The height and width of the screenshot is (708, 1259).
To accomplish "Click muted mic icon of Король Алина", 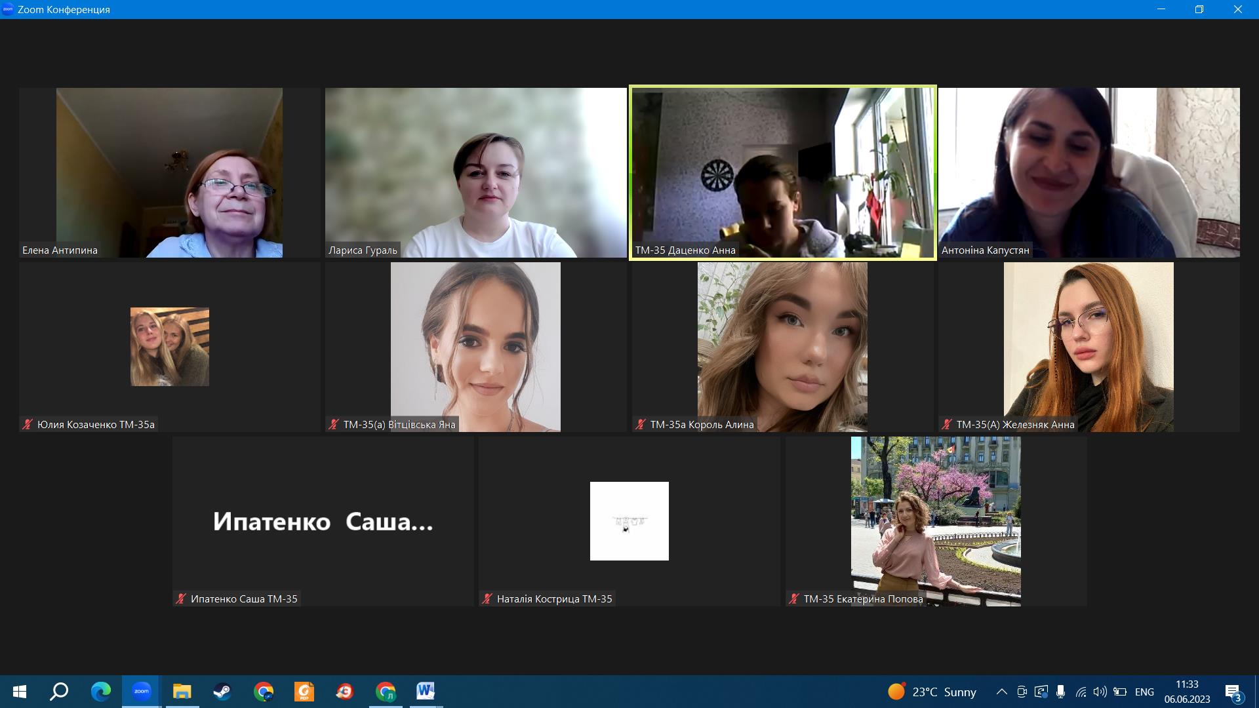I will coord(641,424).
